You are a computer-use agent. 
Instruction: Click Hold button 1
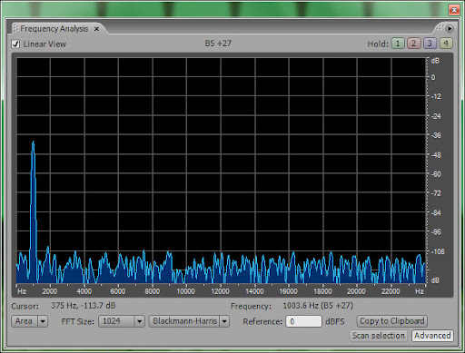tap(398, 44)
